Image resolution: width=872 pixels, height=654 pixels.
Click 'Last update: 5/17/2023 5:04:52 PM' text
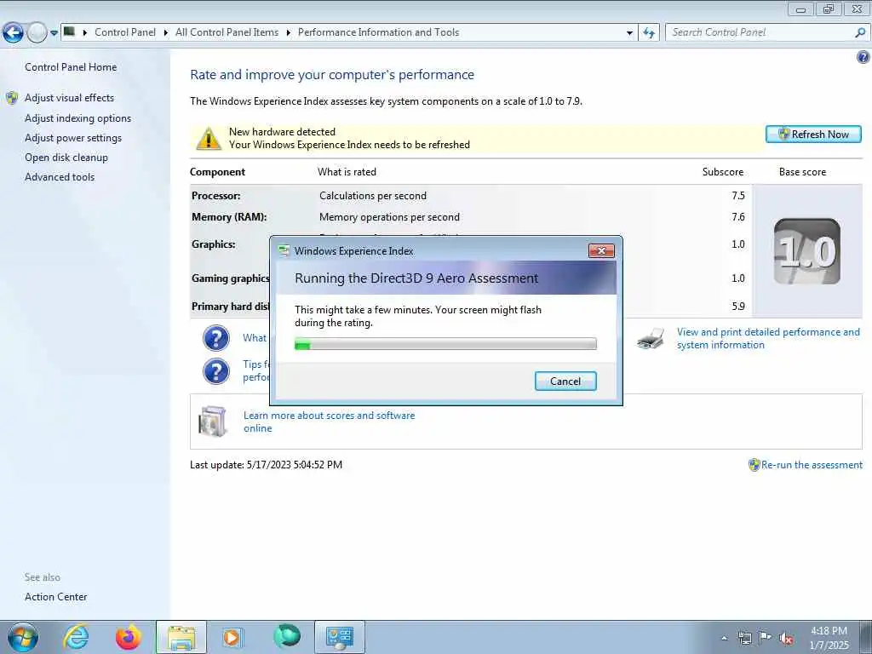coord(266,465)
